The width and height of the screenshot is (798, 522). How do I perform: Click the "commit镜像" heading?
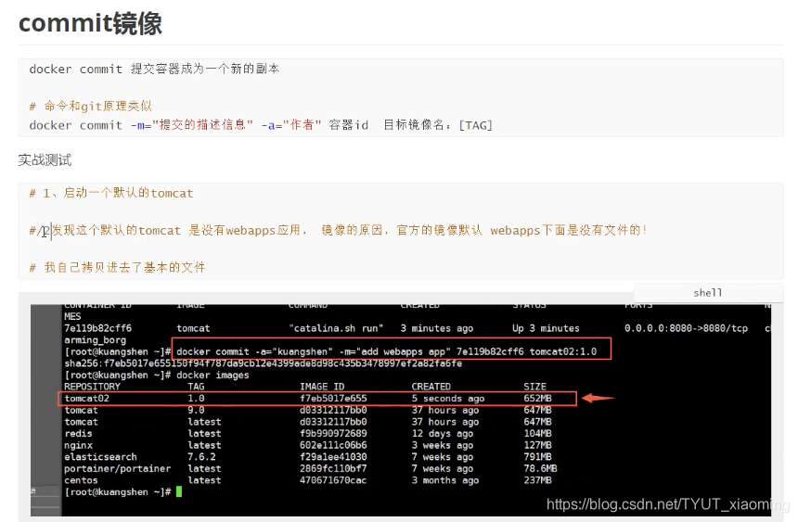click(x=91, y=23)
